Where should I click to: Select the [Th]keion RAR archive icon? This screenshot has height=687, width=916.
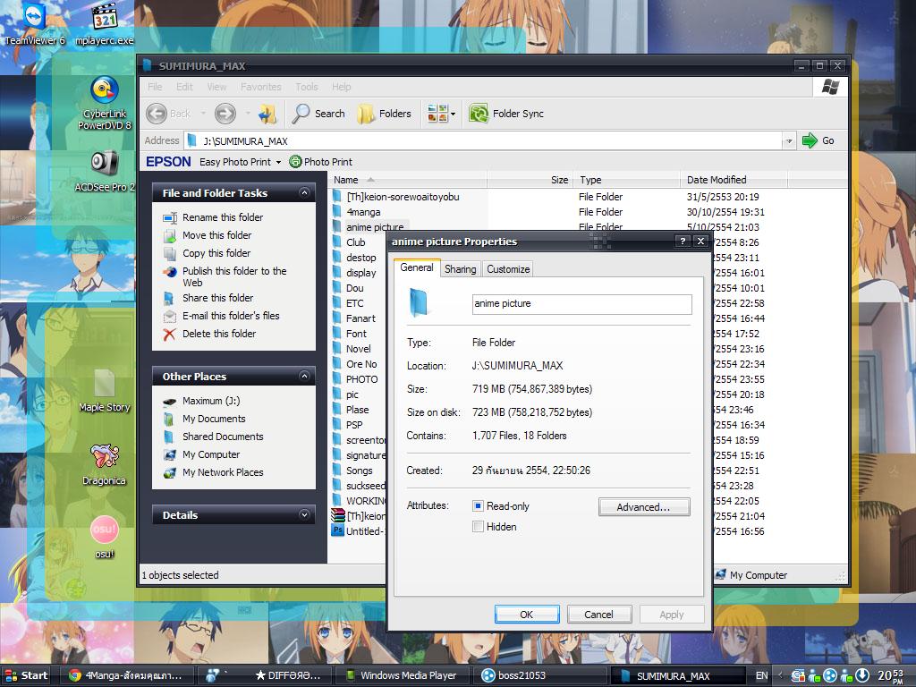(x=337, y=515)
